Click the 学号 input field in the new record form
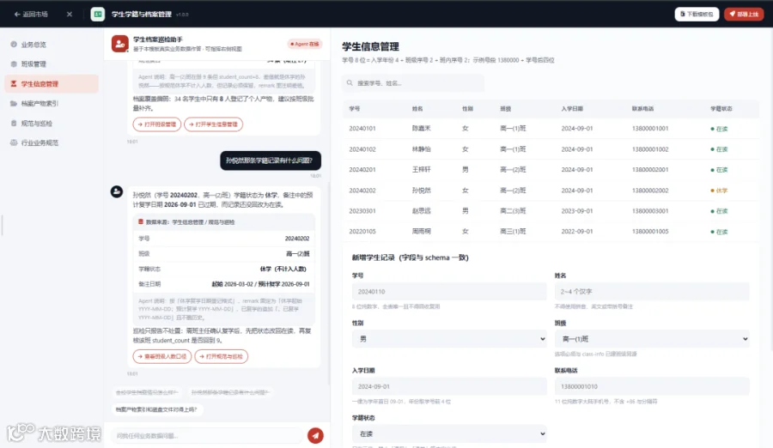 coord(449,291)
